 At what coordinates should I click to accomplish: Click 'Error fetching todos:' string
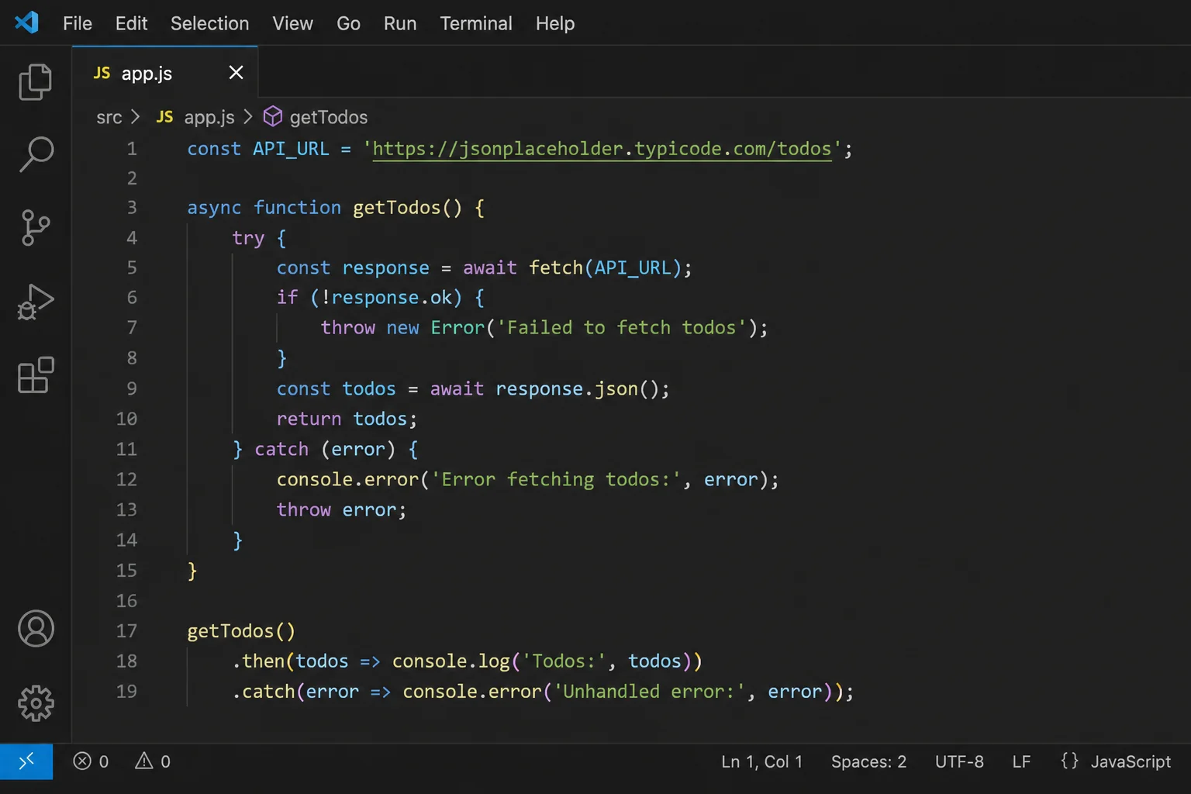pyautogui.click(x=556, y=479)
